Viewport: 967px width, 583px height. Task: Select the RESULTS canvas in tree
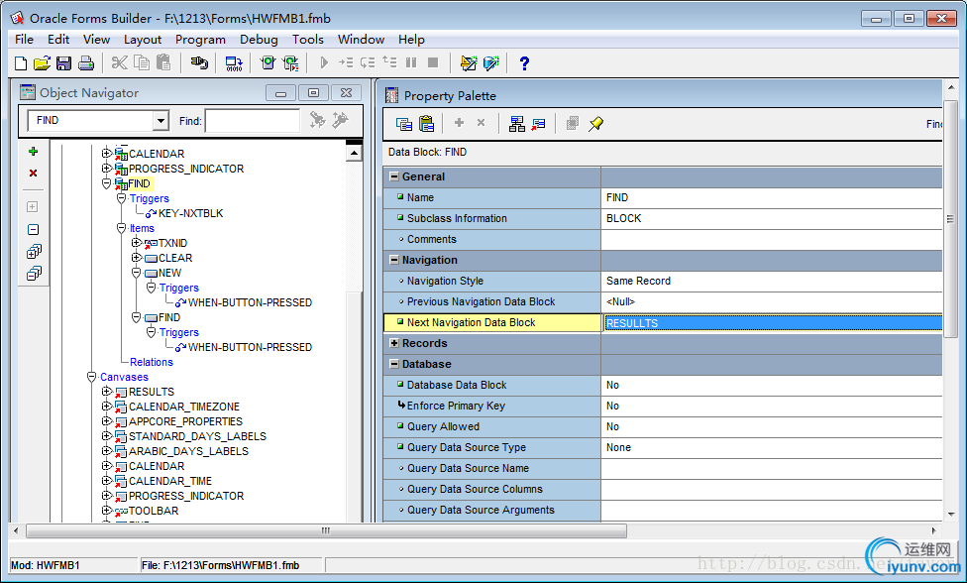(151, 392)
